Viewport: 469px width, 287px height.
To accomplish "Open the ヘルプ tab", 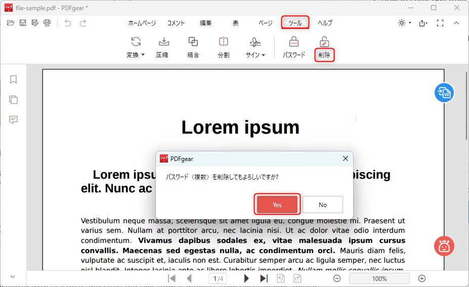I will coord(325,23).
